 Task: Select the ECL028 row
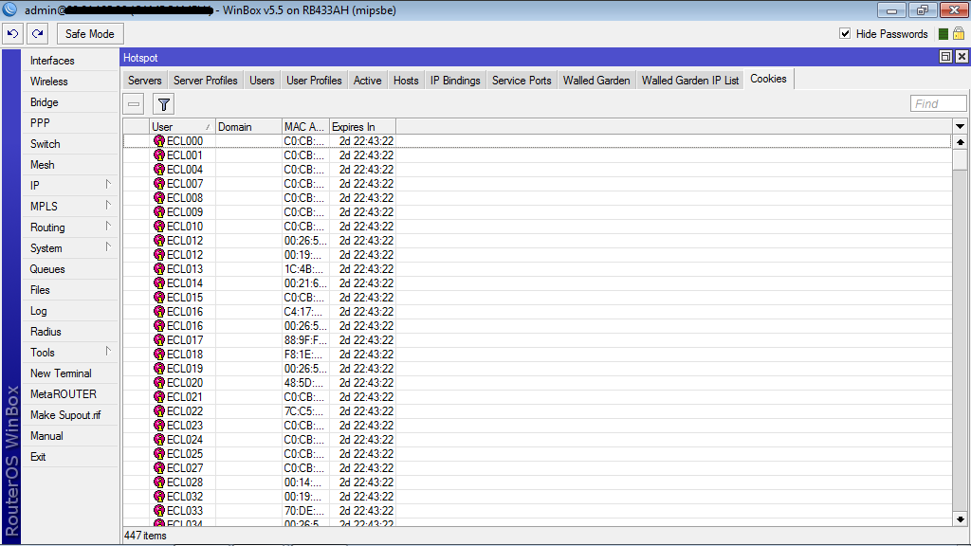[x=537, y=482]
